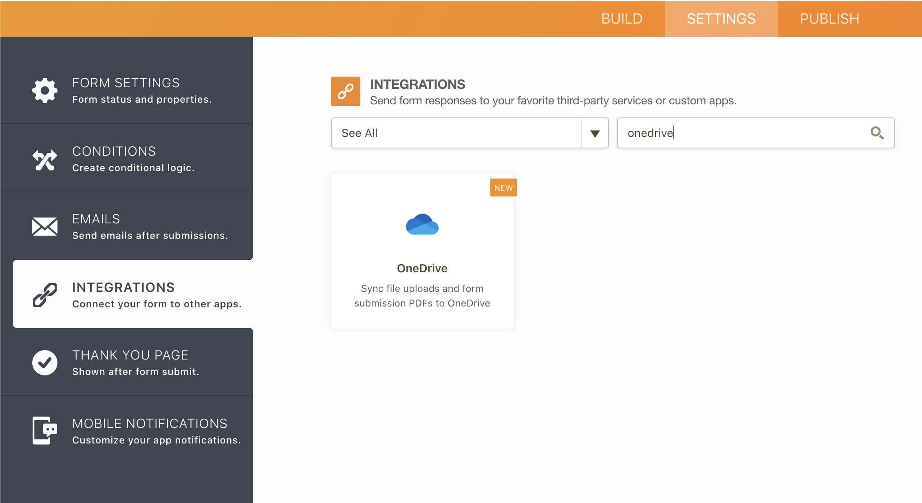Click the Emails envelope icon
The width and height of the screenshot is (922, 503).
[x=45, y=227]
